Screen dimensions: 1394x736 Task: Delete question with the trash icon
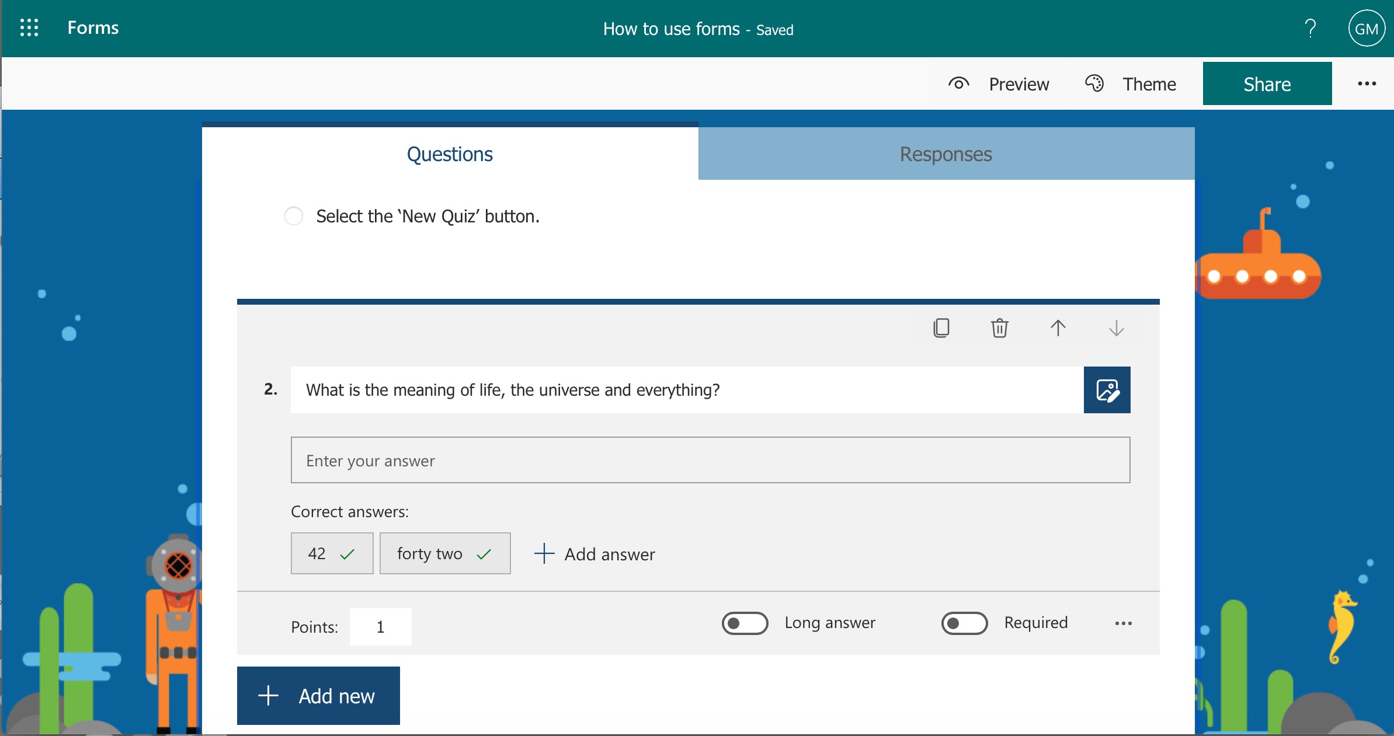tap(999, 328)
